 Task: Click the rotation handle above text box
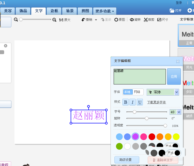(88, 106)
